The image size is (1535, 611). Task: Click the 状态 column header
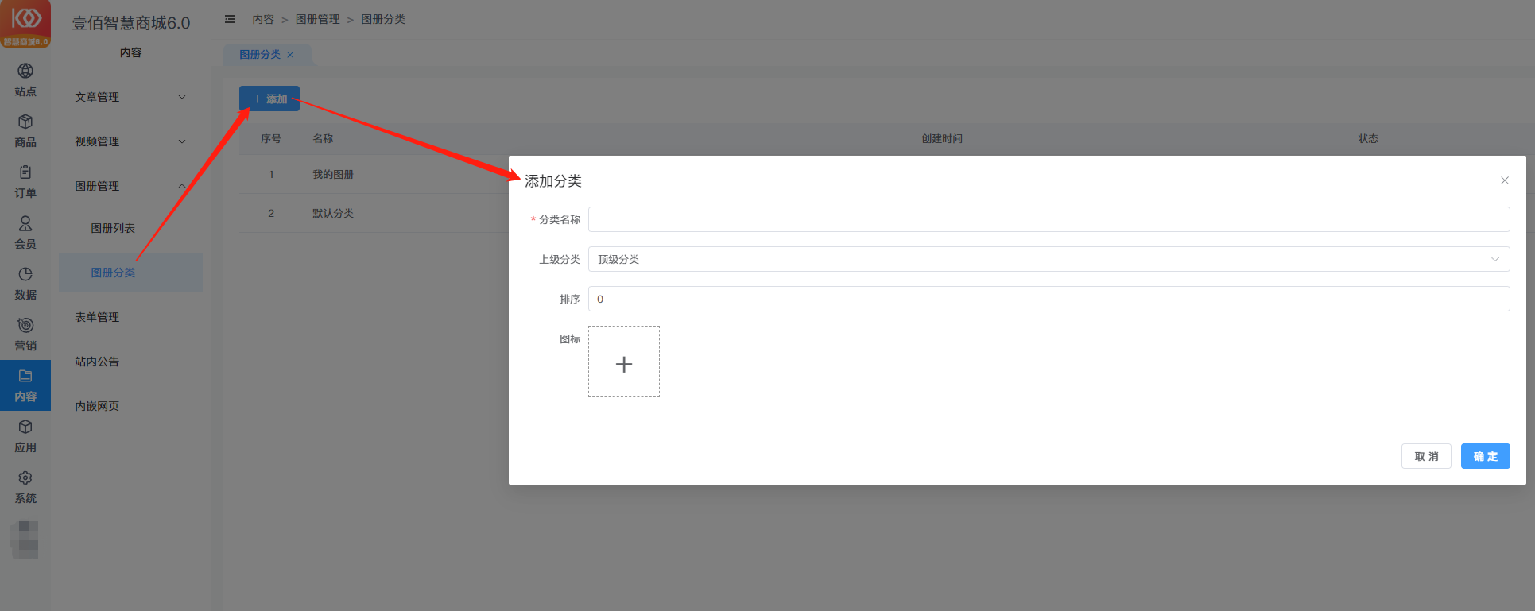1368,138
